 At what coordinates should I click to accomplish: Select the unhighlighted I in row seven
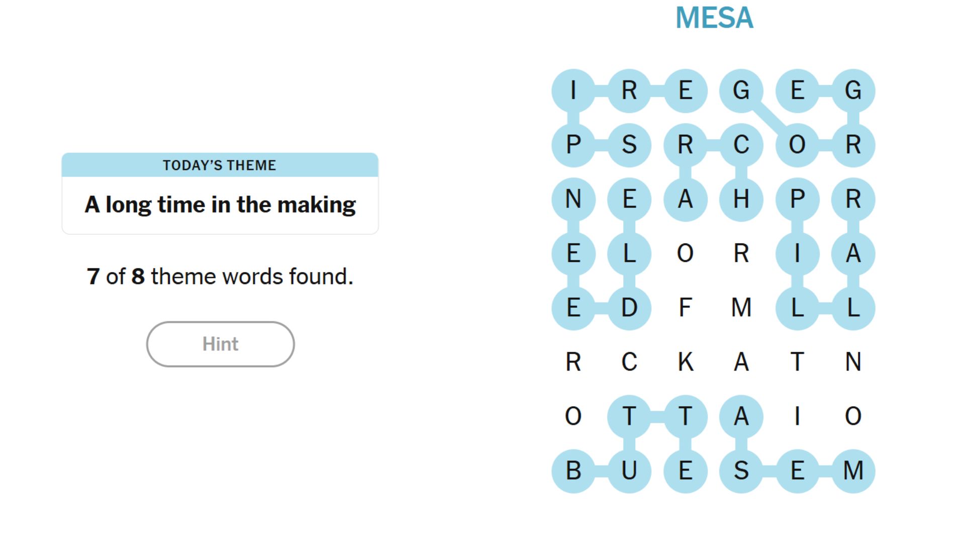click(797, 416)
